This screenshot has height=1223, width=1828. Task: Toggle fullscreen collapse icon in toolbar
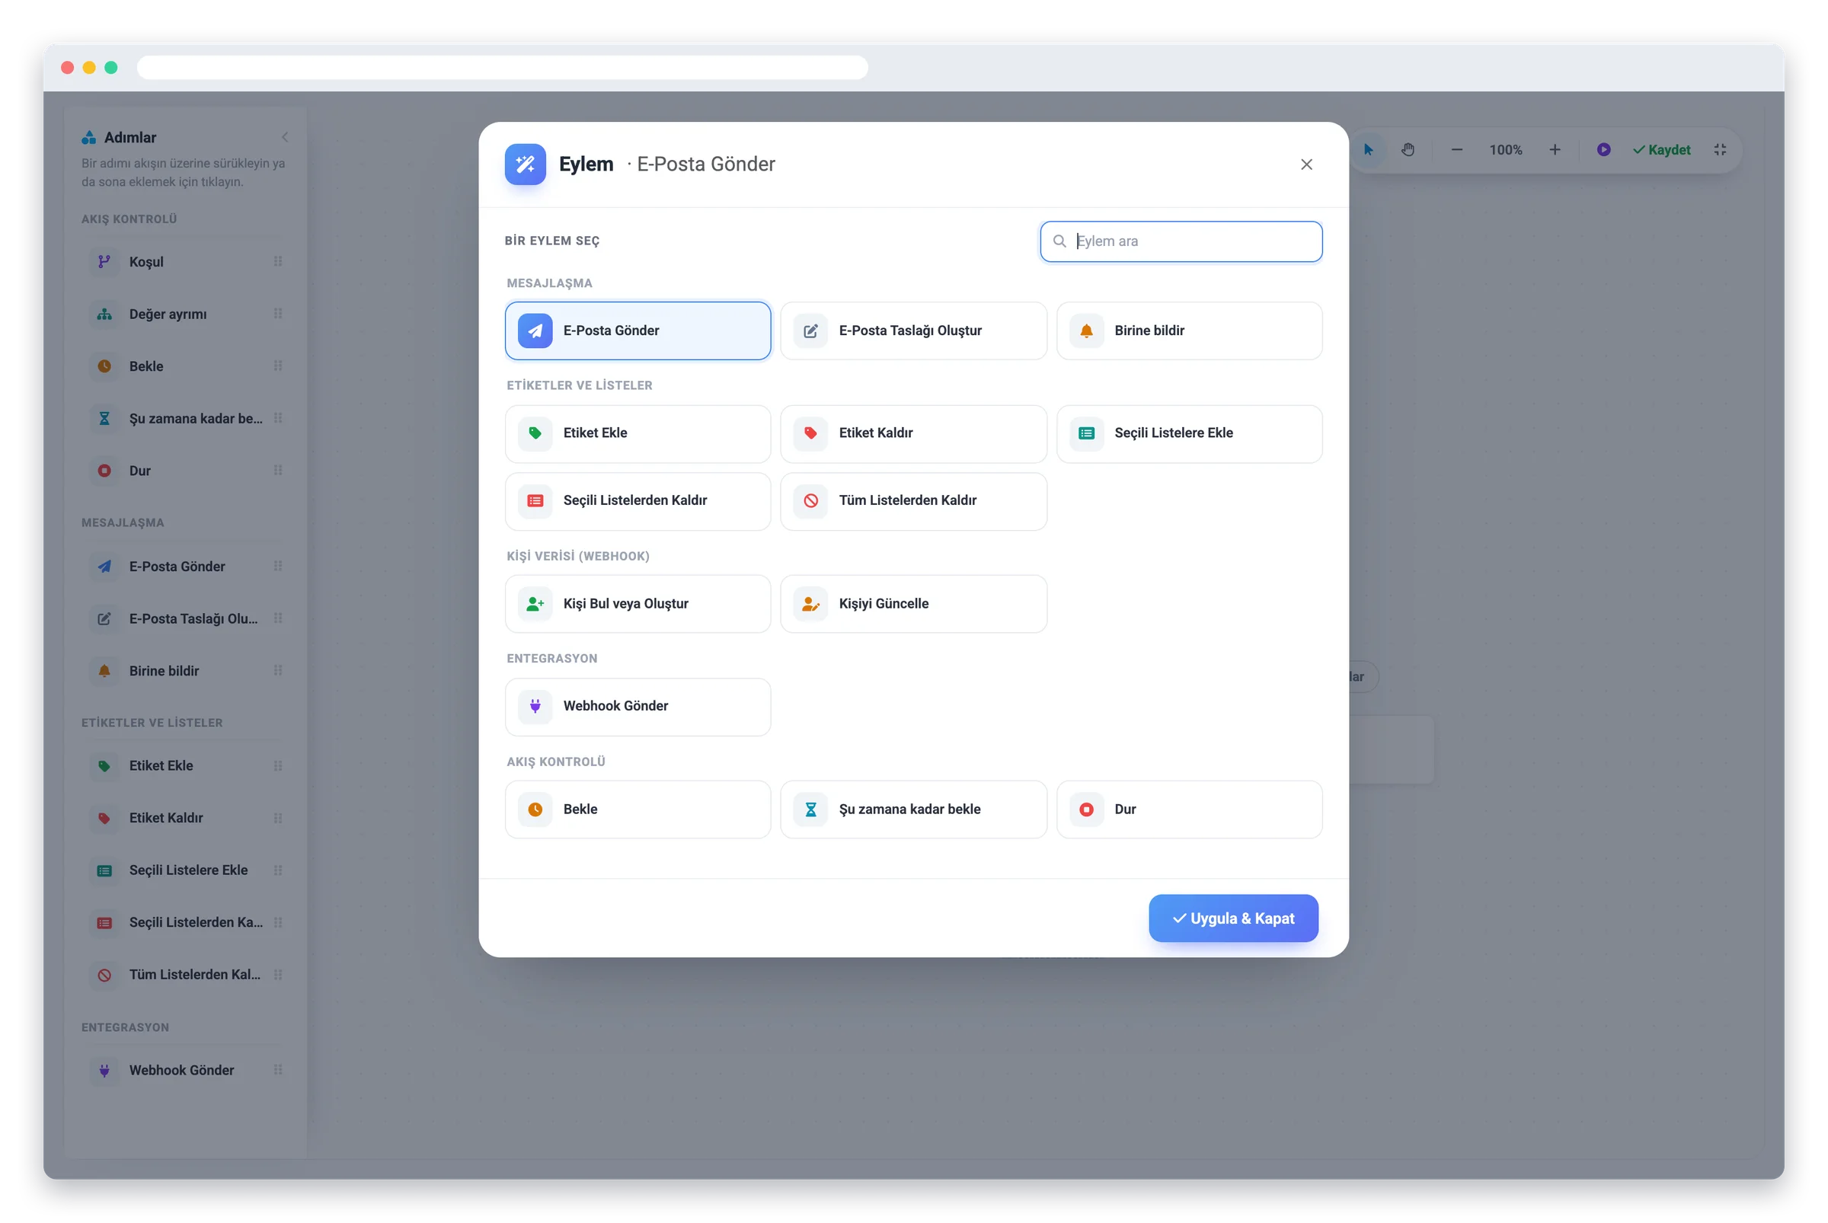(1720, 150)
